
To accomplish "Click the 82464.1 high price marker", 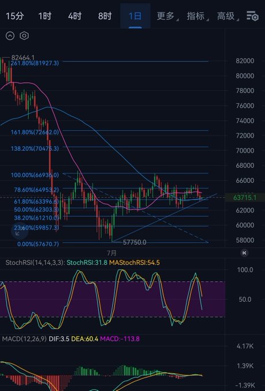I will [x=23, y=58].
